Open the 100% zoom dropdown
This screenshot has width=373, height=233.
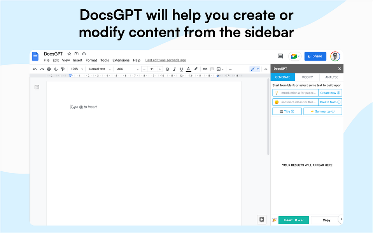tap(77, 69)
